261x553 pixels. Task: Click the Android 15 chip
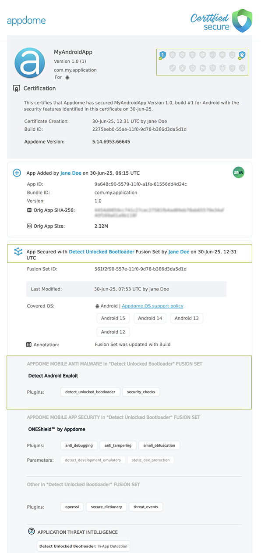tap(113, 318)
